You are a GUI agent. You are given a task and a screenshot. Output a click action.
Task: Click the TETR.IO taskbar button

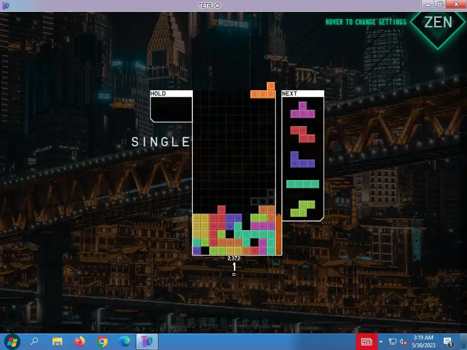click(147, 341)
